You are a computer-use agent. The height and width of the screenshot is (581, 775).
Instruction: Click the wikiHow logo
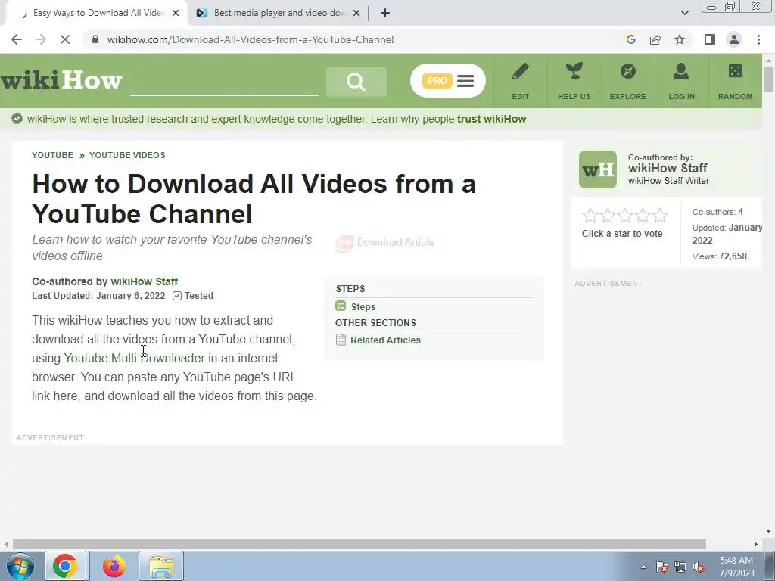[x=61, y=80]
